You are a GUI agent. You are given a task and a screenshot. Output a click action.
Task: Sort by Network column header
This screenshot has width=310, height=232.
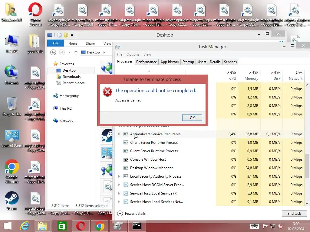[x=293, y=75]
